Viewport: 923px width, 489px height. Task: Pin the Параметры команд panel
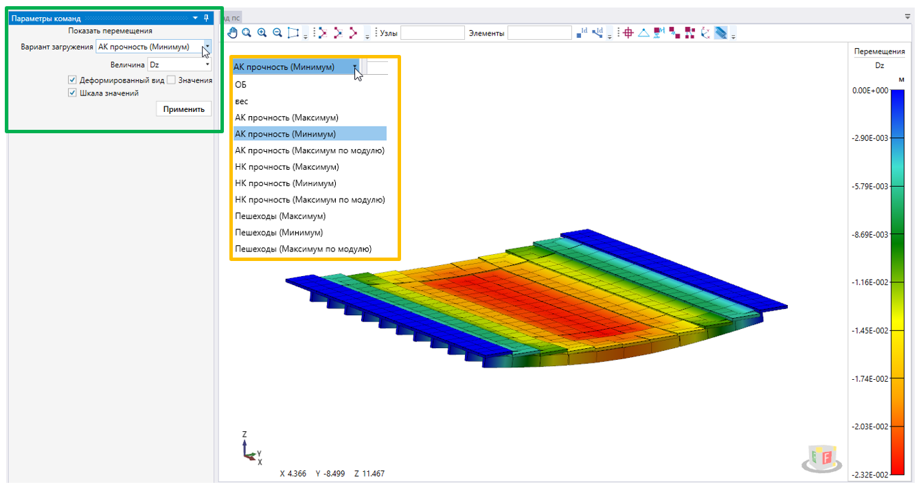[207, 18]
